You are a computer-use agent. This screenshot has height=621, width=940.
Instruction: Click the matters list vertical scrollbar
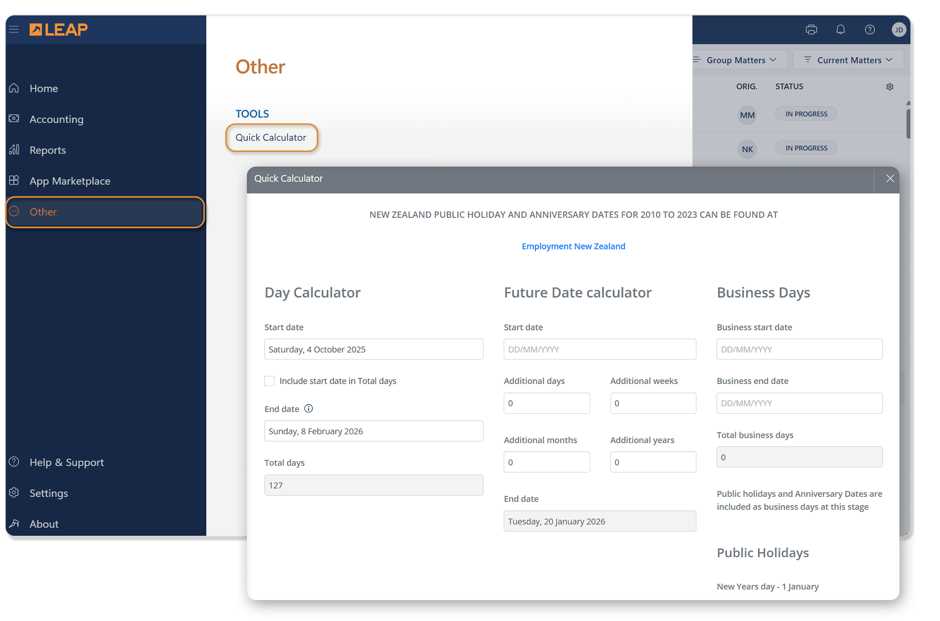[x=908, y=123]
